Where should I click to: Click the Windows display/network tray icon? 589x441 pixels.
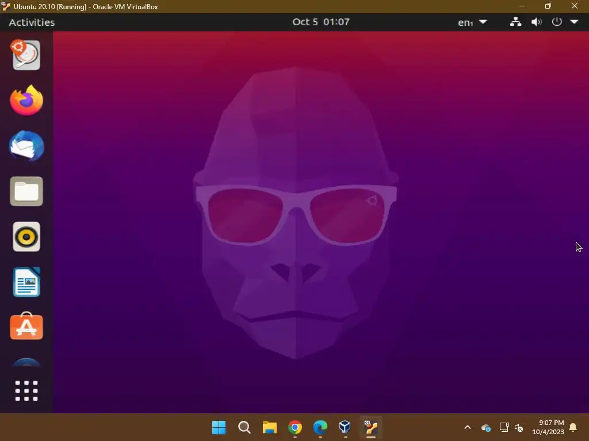coord(504,427)
